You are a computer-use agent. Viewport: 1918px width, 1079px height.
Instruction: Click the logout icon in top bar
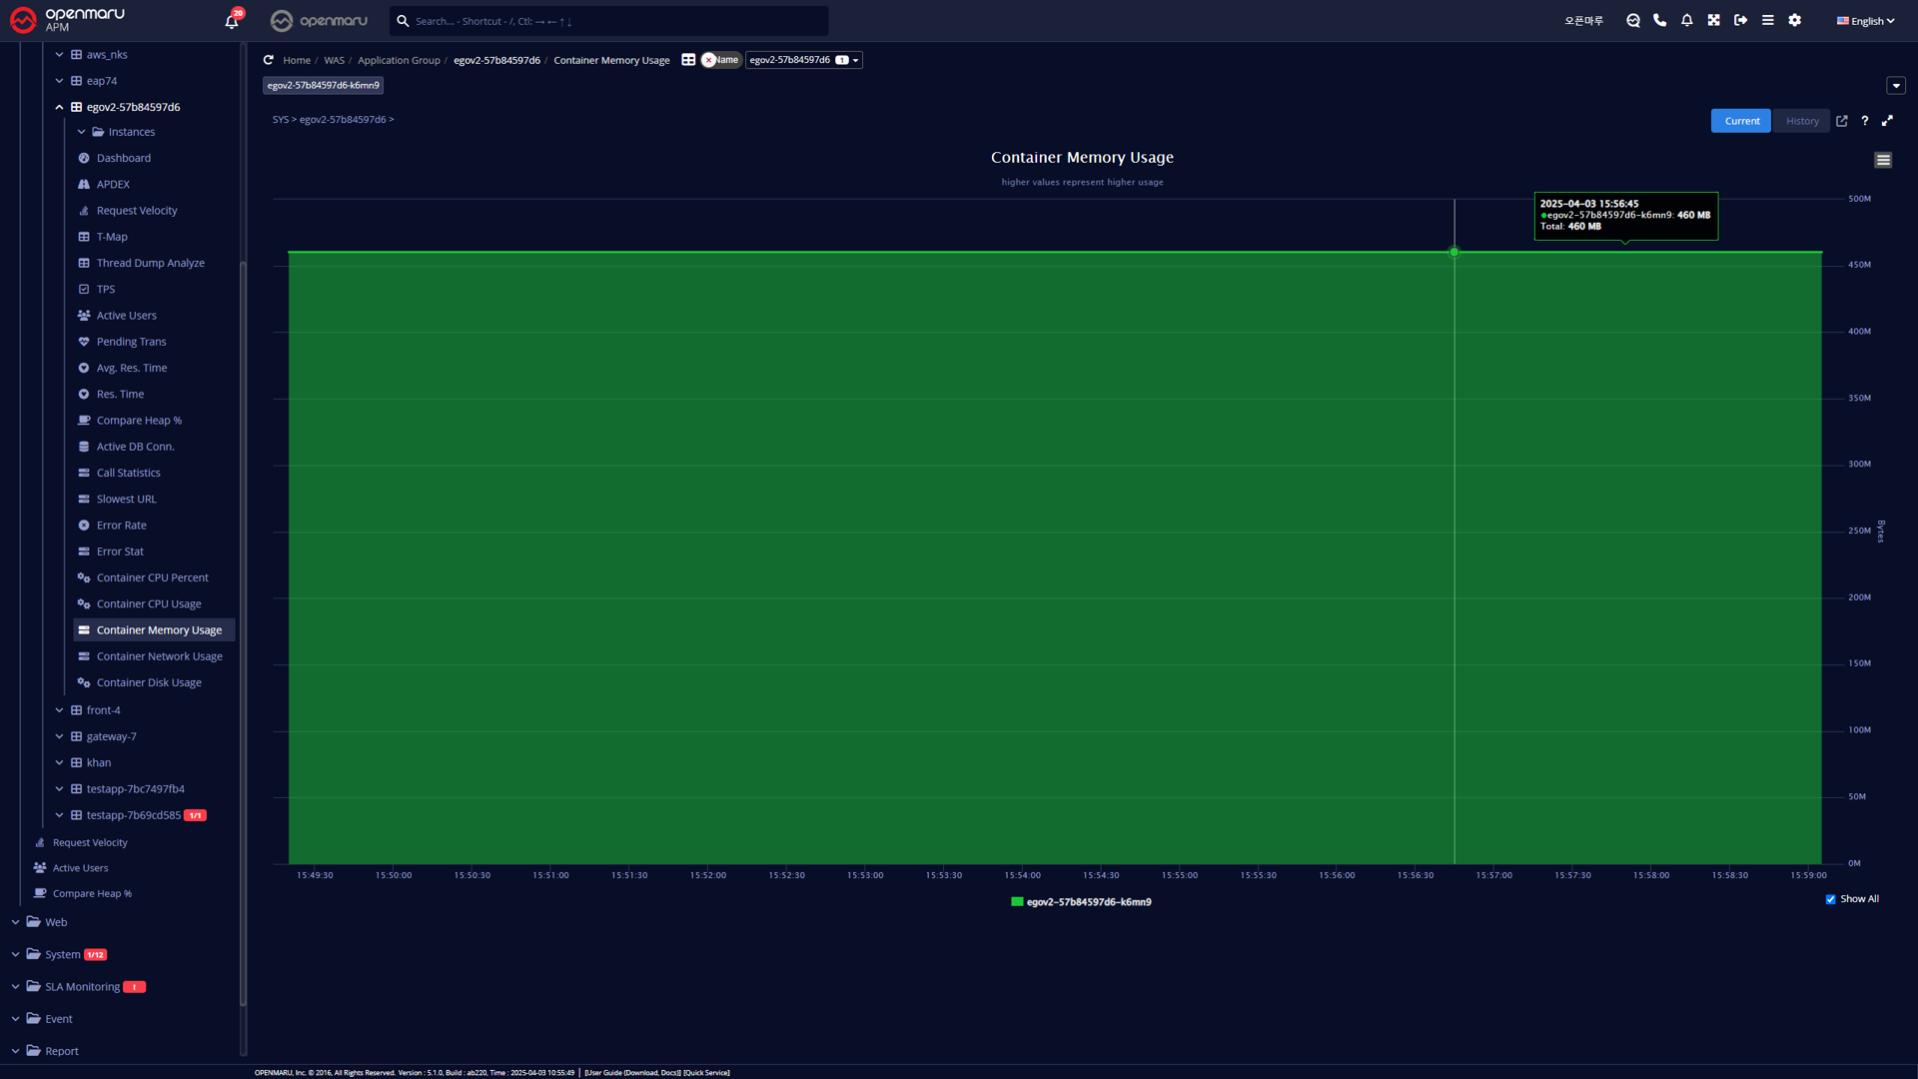pos(1740,20)
